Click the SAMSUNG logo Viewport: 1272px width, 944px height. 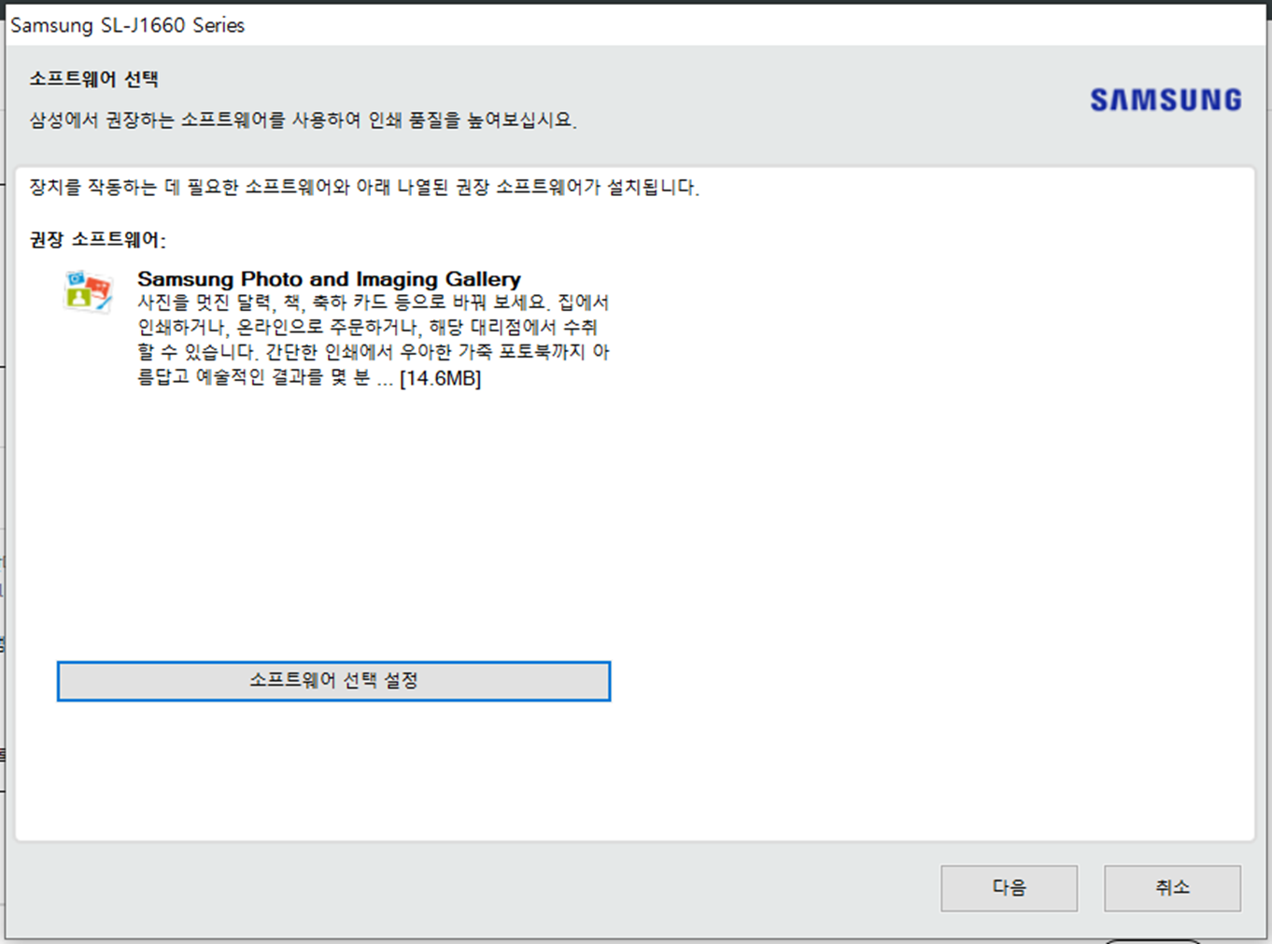click(x=1164, y=100)
